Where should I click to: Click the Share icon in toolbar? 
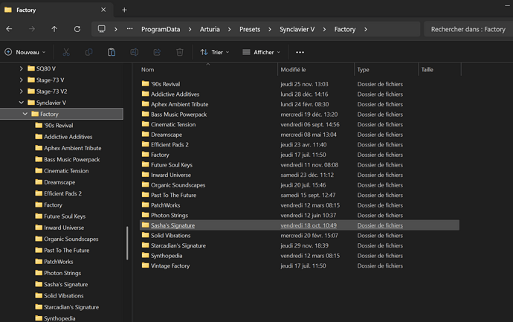tap(157, 52)
